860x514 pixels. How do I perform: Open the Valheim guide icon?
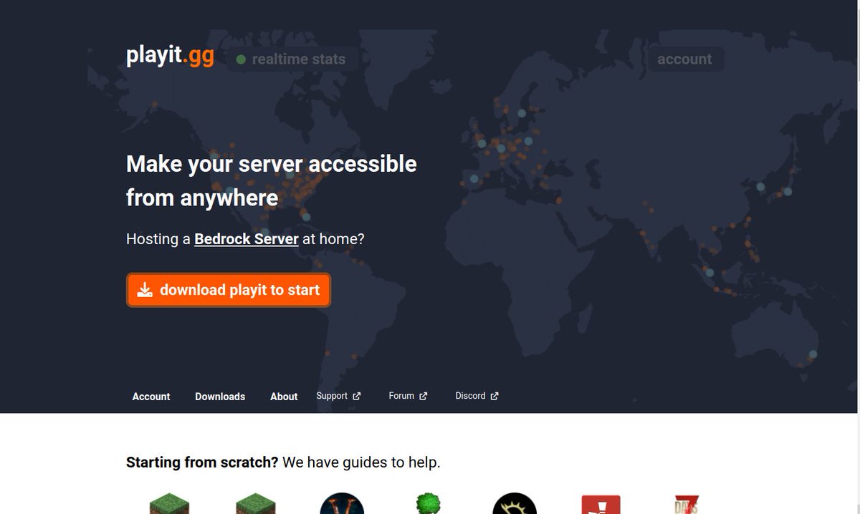(x=342, y=503)
